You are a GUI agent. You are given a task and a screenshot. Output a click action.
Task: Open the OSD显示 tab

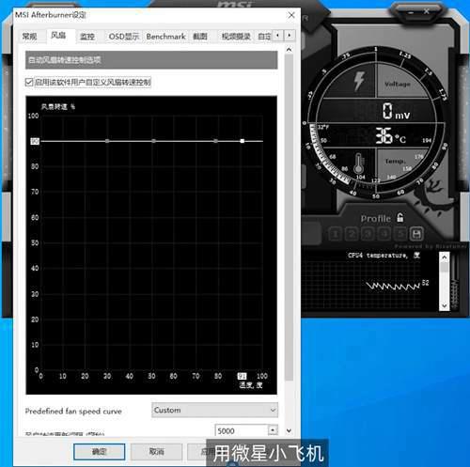click(x=124, y=37)
